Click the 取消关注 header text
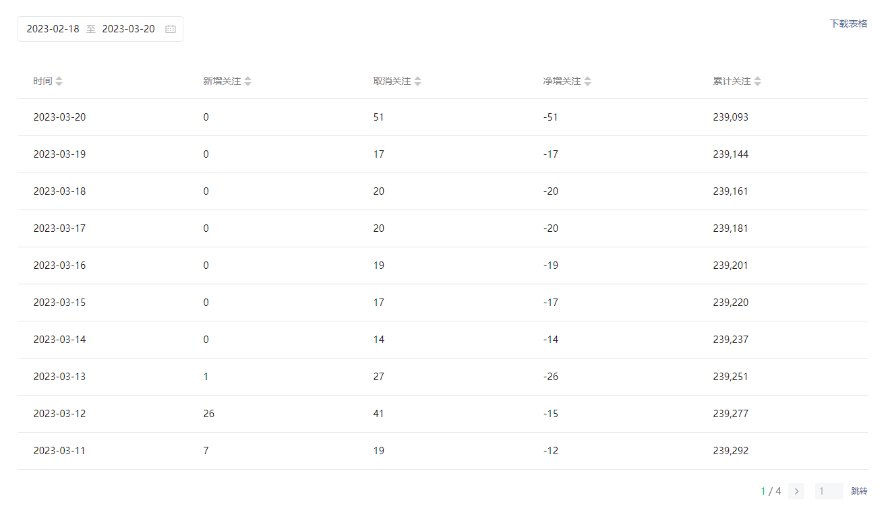This screenshot has width=888, height=531. [392, 82]
